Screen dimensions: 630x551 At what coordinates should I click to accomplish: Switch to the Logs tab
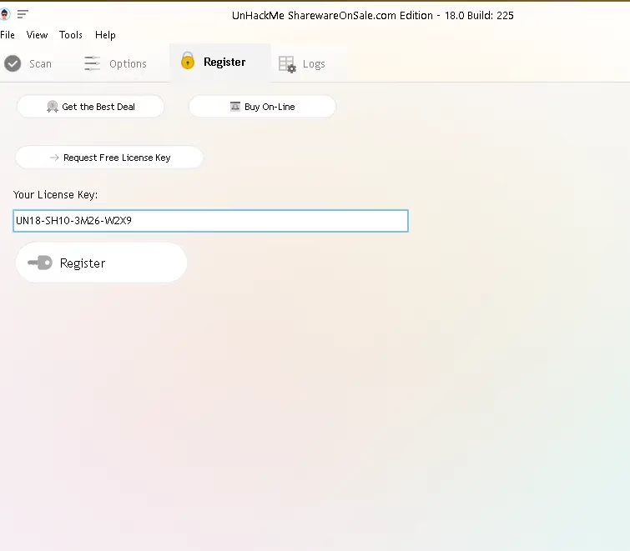click(x=313, y=64)
